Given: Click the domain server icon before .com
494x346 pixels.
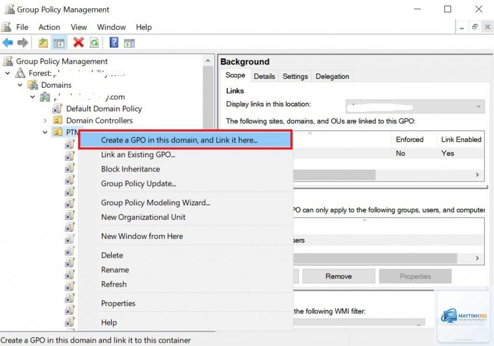Looking at the screenshot, I should [x=45, y=97].
